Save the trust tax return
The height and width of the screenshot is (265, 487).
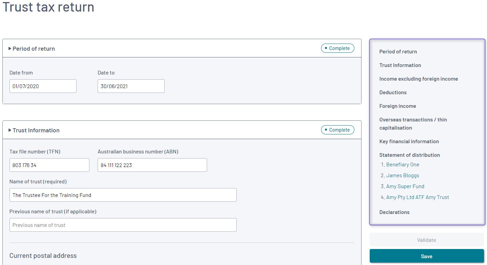[x=426, y=256]
